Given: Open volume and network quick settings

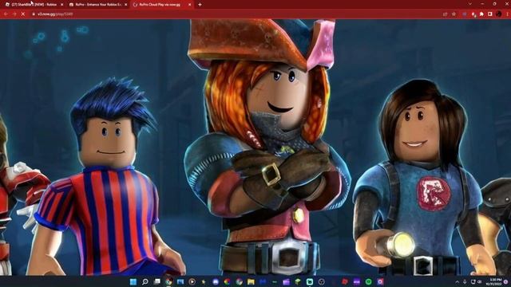Looking at the screenshot, I should (x=476, y=281).
